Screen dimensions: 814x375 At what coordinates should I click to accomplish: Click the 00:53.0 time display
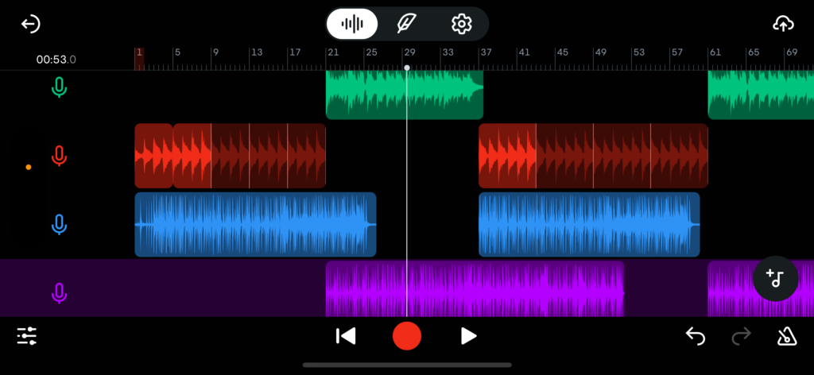pyautogui.click(x=56, y=60)
